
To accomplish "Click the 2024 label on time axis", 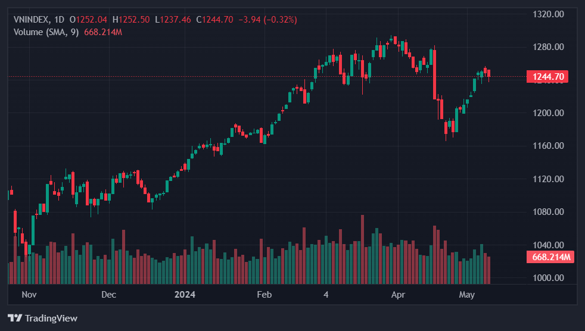I will (185, 295).
